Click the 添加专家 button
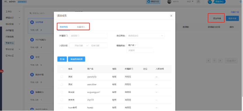The width and height of the screenshot is (243, 111). pos(217,18)
